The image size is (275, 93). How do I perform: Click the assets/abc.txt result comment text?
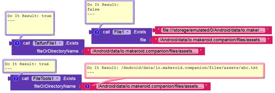click(173, 68)
